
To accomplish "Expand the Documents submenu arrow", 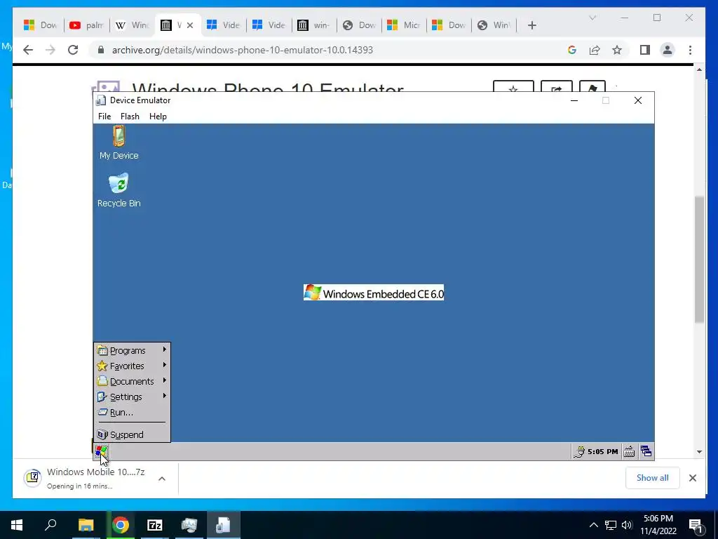I will (x=164, y=380).
